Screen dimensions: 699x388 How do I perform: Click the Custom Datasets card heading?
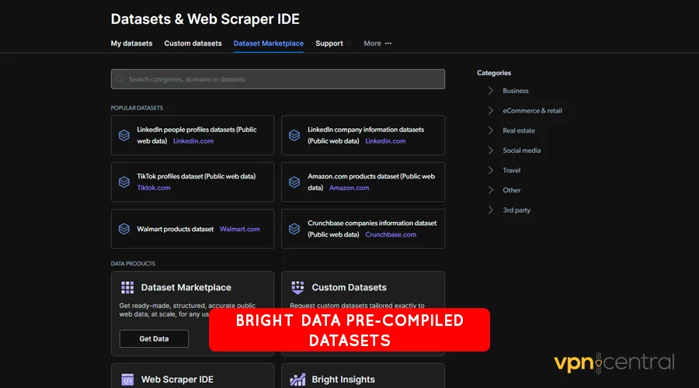click(x=349, y=287)
